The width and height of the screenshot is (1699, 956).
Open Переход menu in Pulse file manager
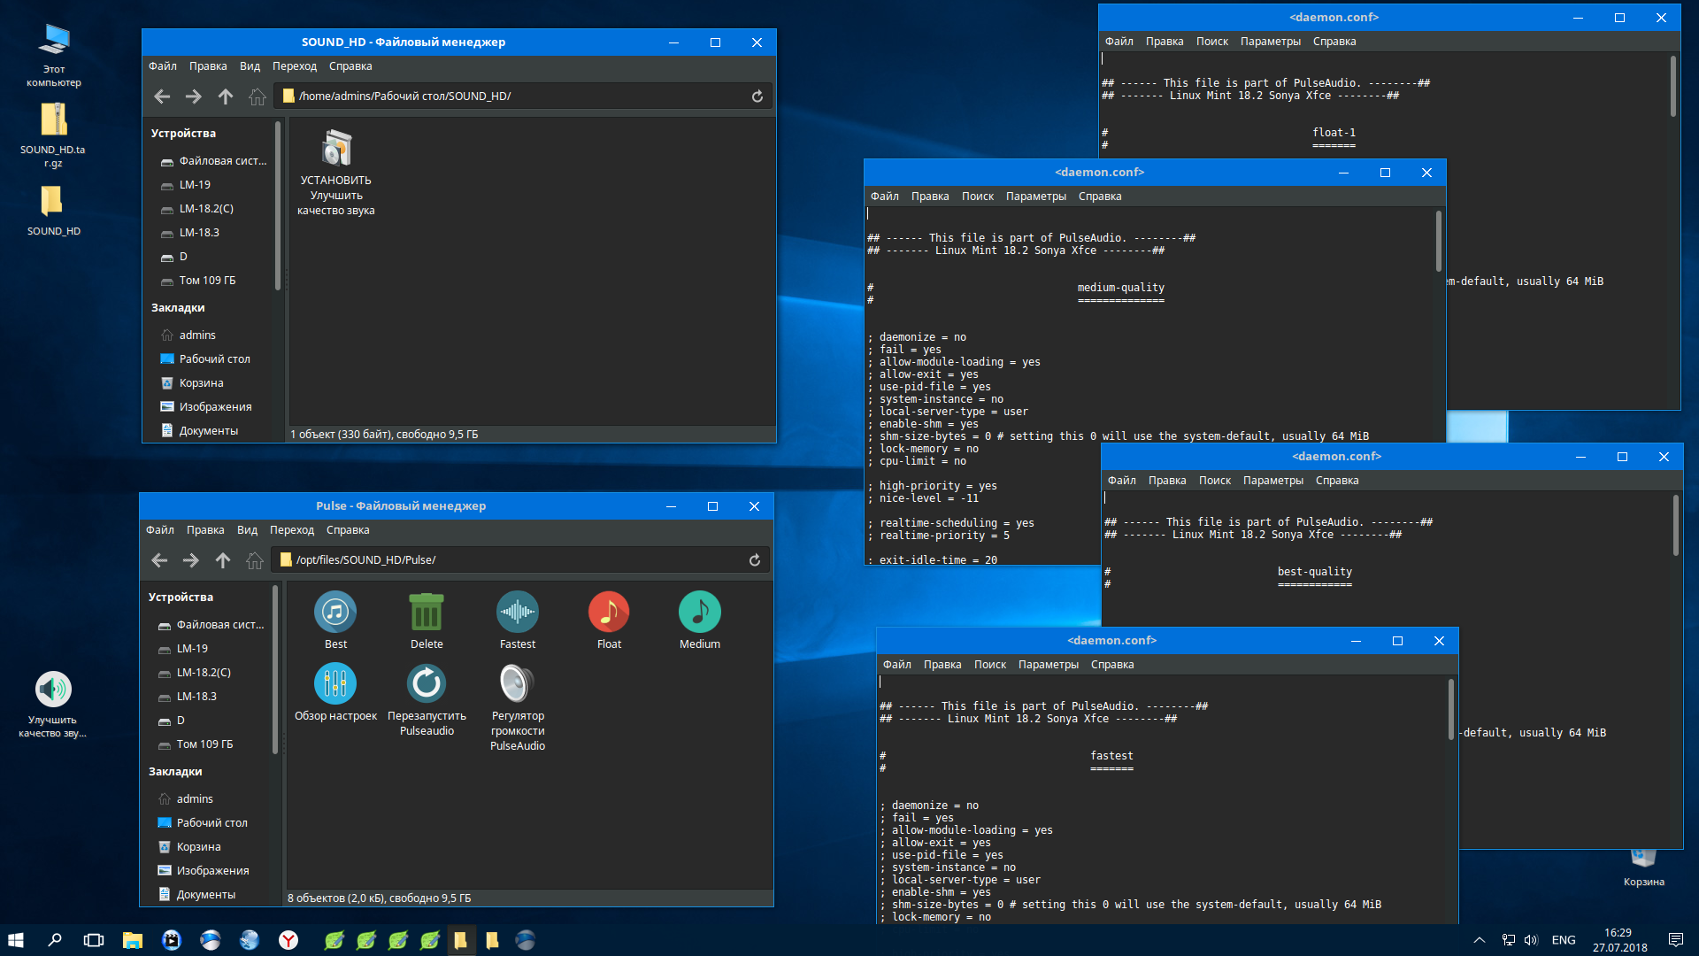point(292,530)
